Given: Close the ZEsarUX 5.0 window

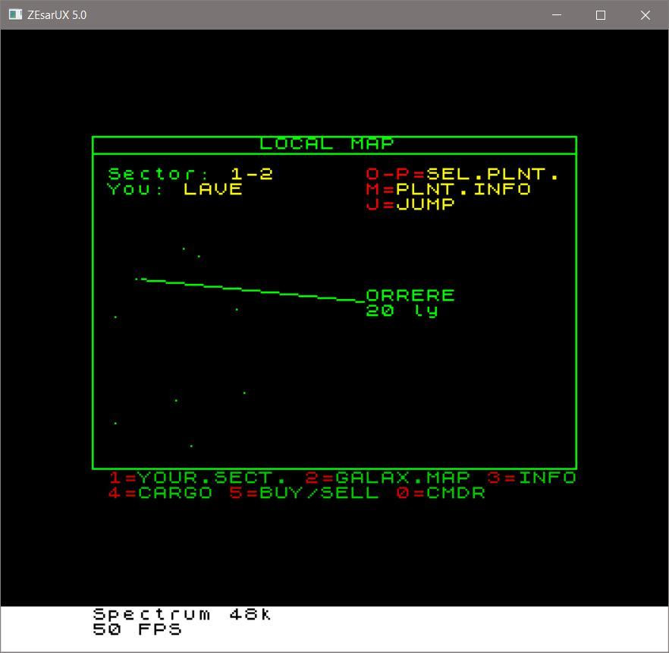Looking at the screenshot, I should 645,15.
